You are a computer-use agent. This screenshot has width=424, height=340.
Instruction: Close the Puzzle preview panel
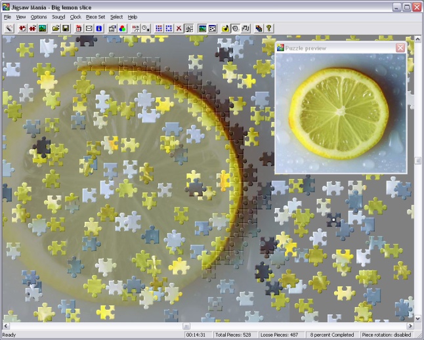click(400, 48)
